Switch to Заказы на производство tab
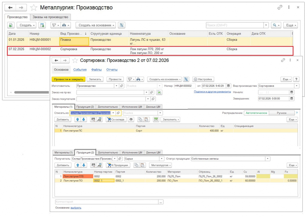Image resolution: width=307 pixels, height=217 pixels. click(x=50, y=17)
